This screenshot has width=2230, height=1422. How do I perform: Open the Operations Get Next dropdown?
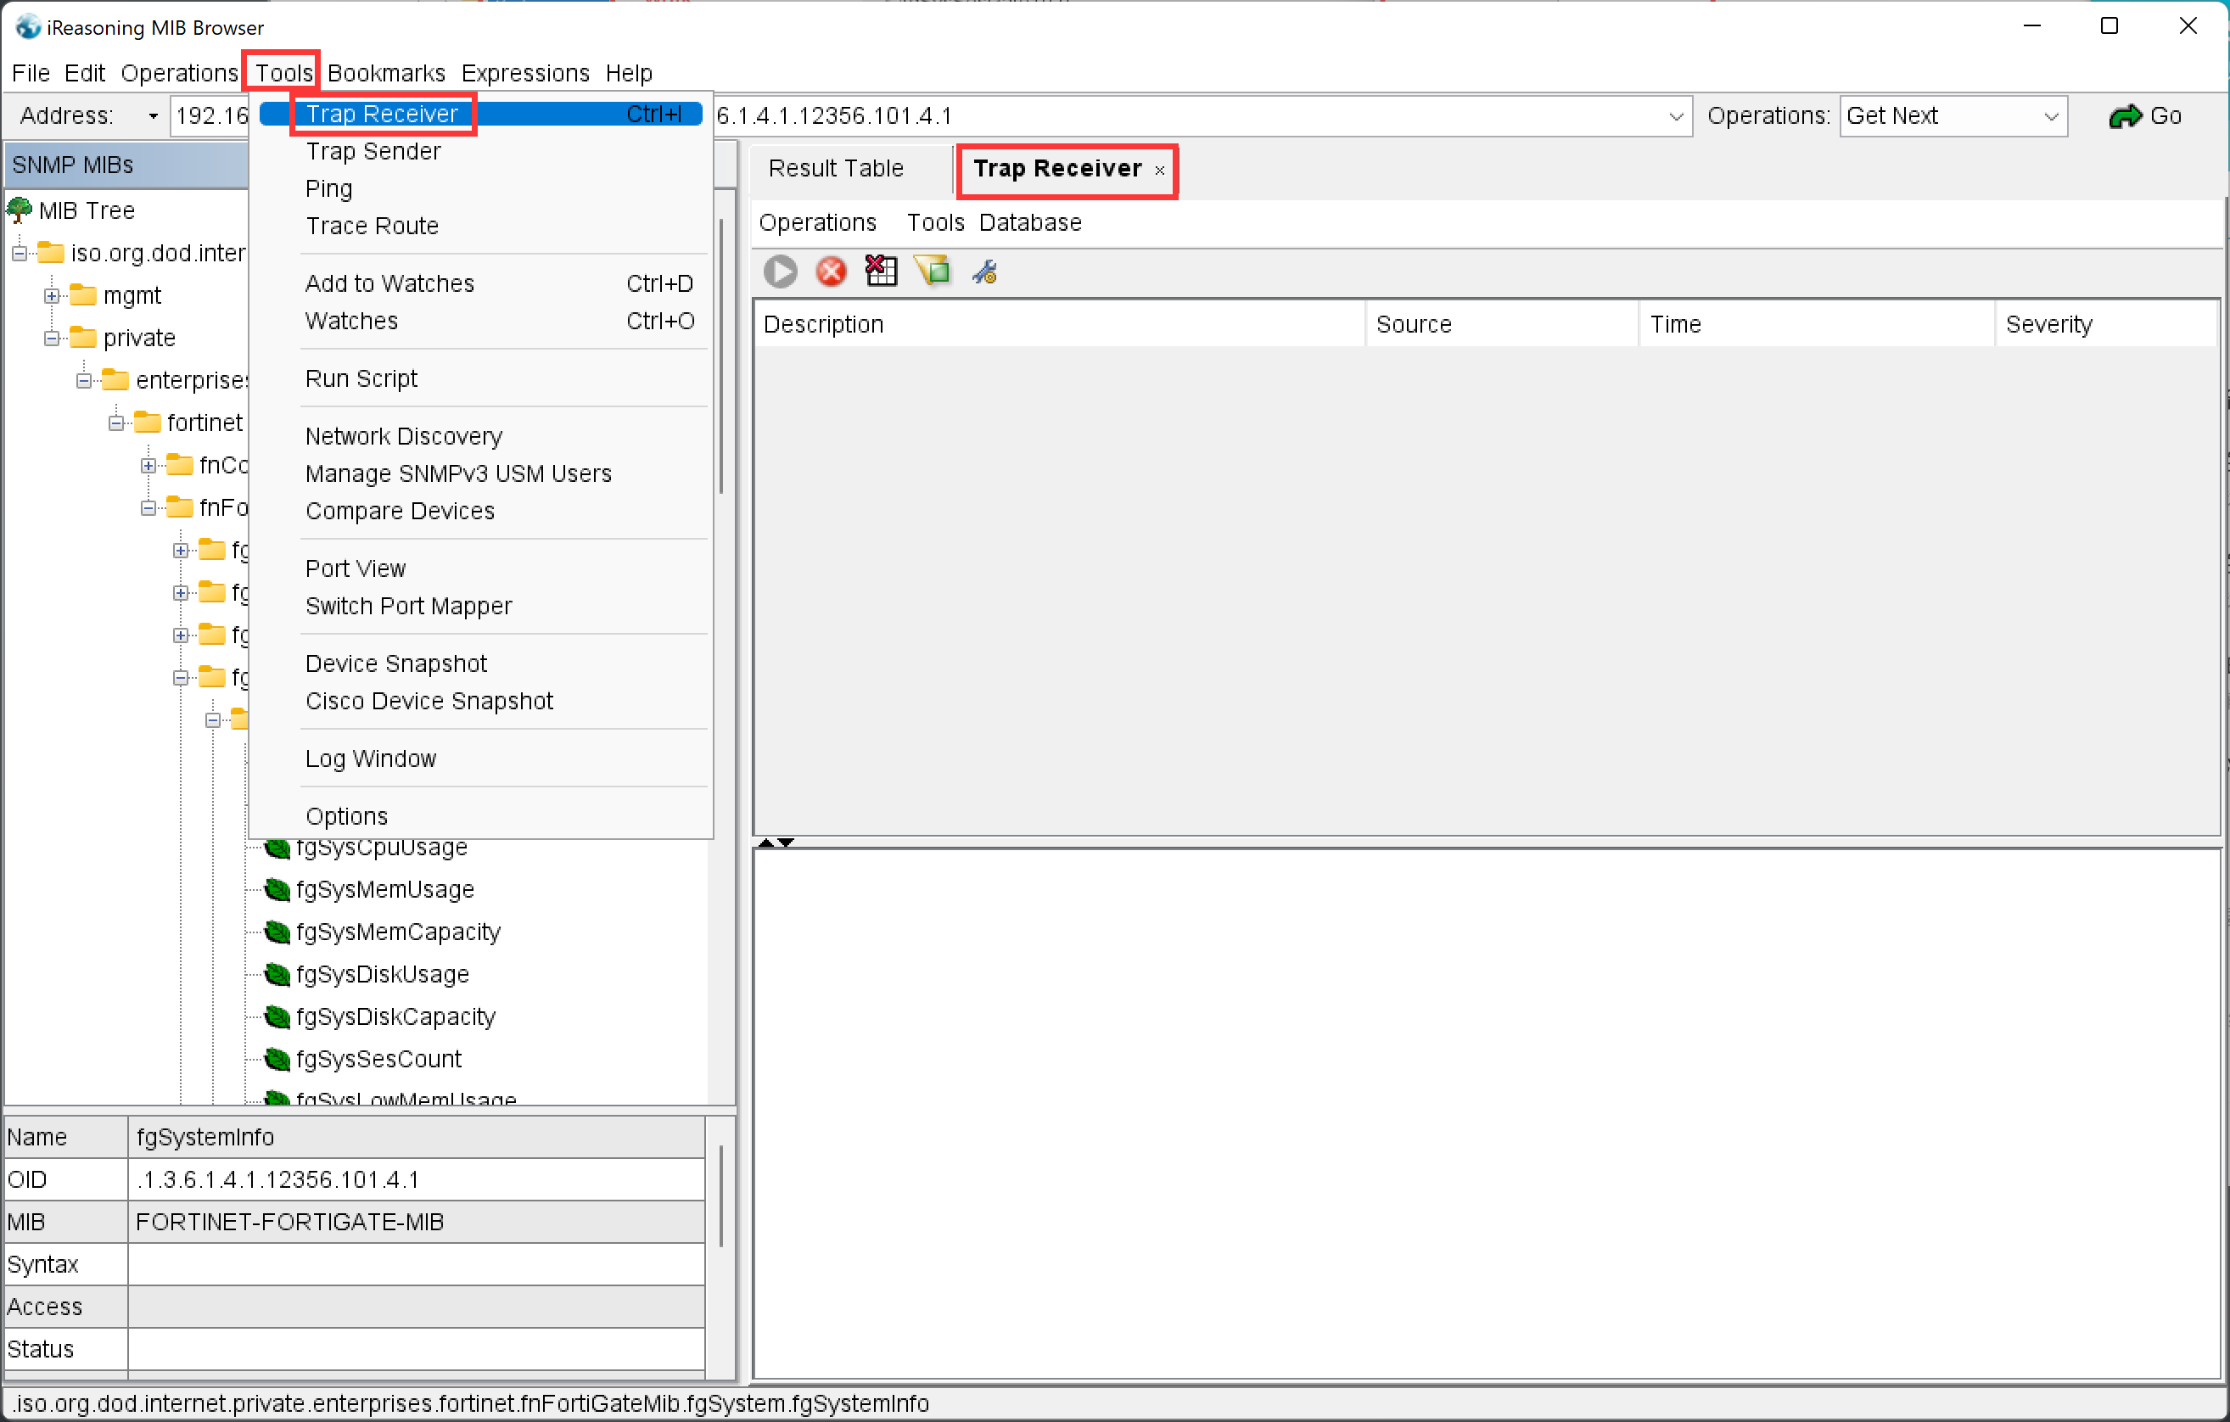[2050, 115]
